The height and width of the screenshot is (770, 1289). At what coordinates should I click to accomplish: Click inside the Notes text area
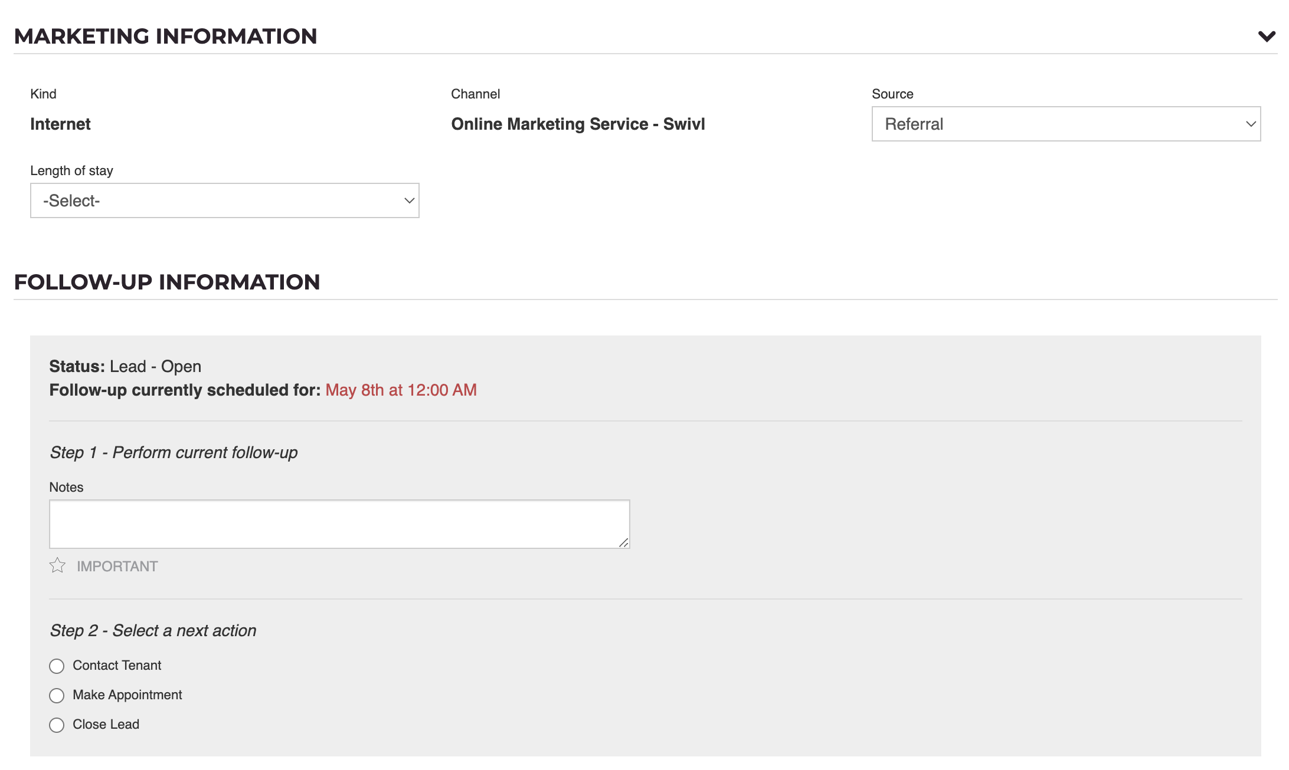click(339, 524)
